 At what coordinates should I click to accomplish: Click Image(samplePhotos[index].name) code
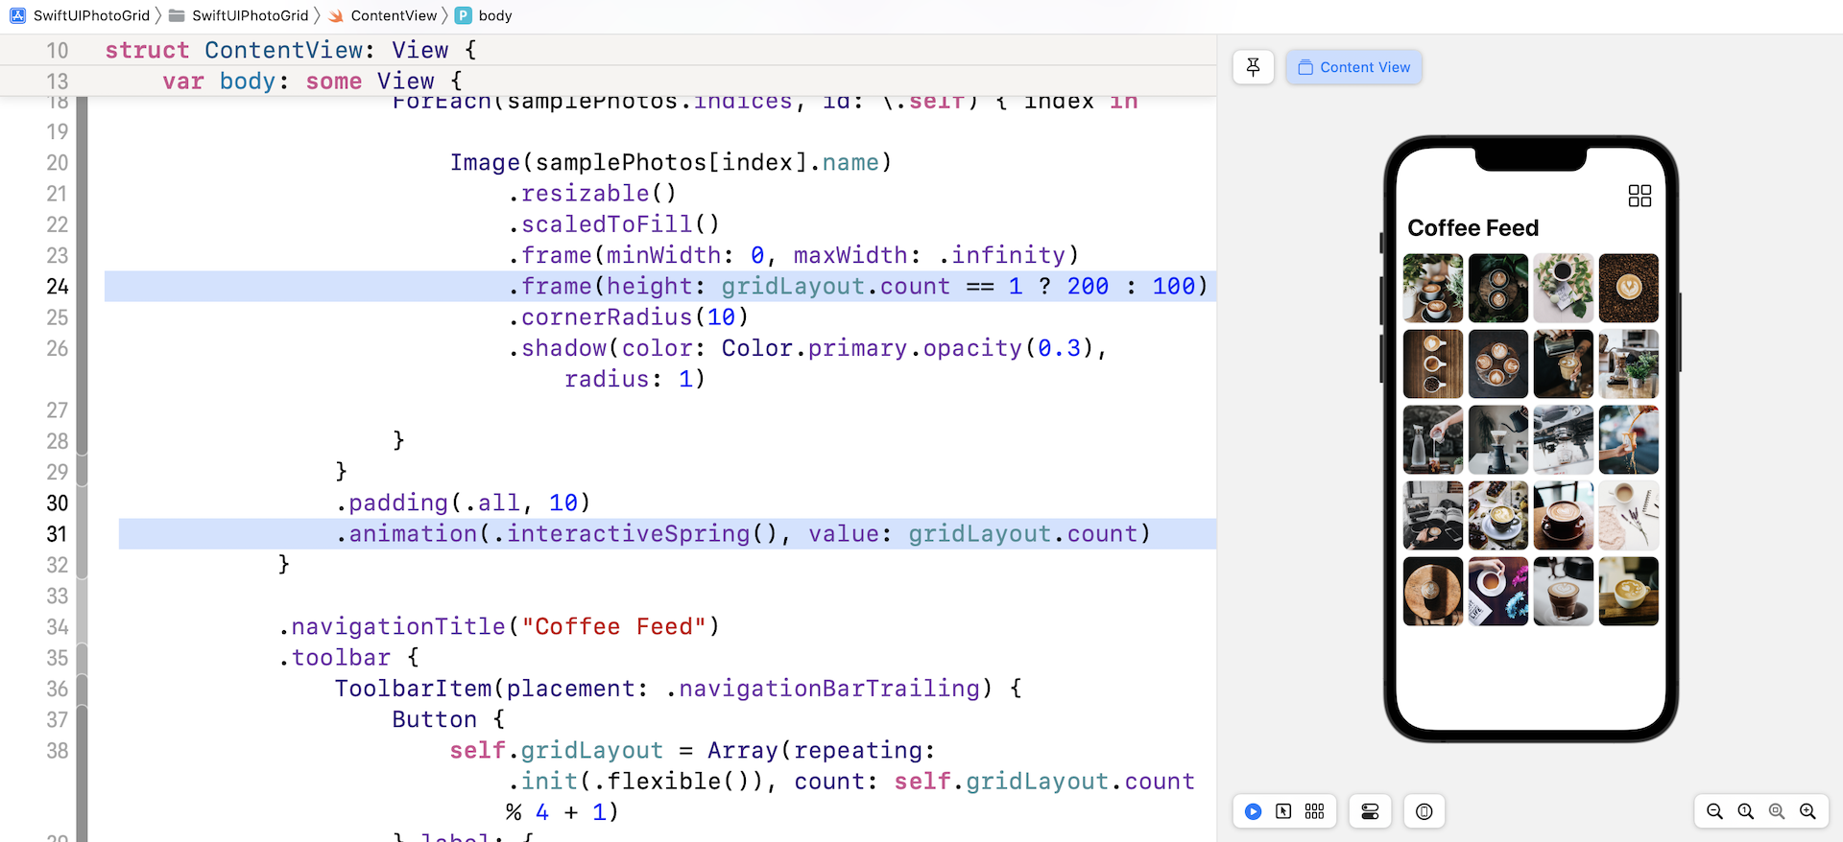coord(671,163)
